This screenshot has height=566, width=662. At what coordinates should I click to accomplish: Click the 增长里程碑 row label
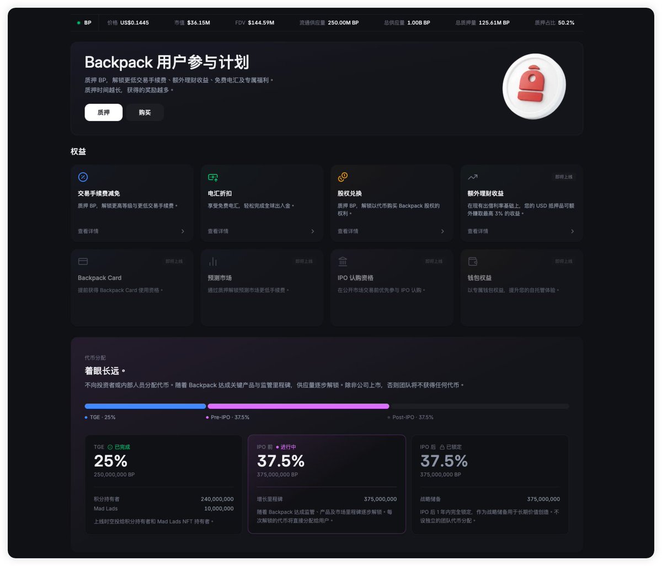coord(270,499)
